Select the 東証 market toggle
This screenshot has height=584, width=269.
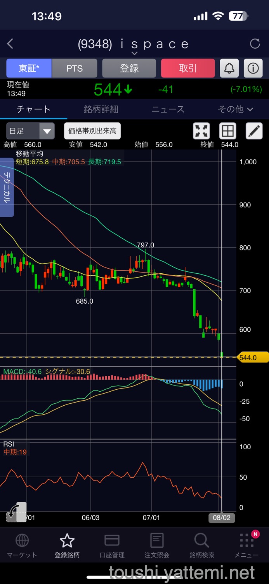coord(29,69)
